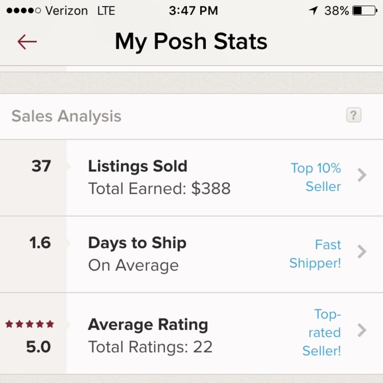Tap the 3:47 PM status bar clock

coord(193,11)
